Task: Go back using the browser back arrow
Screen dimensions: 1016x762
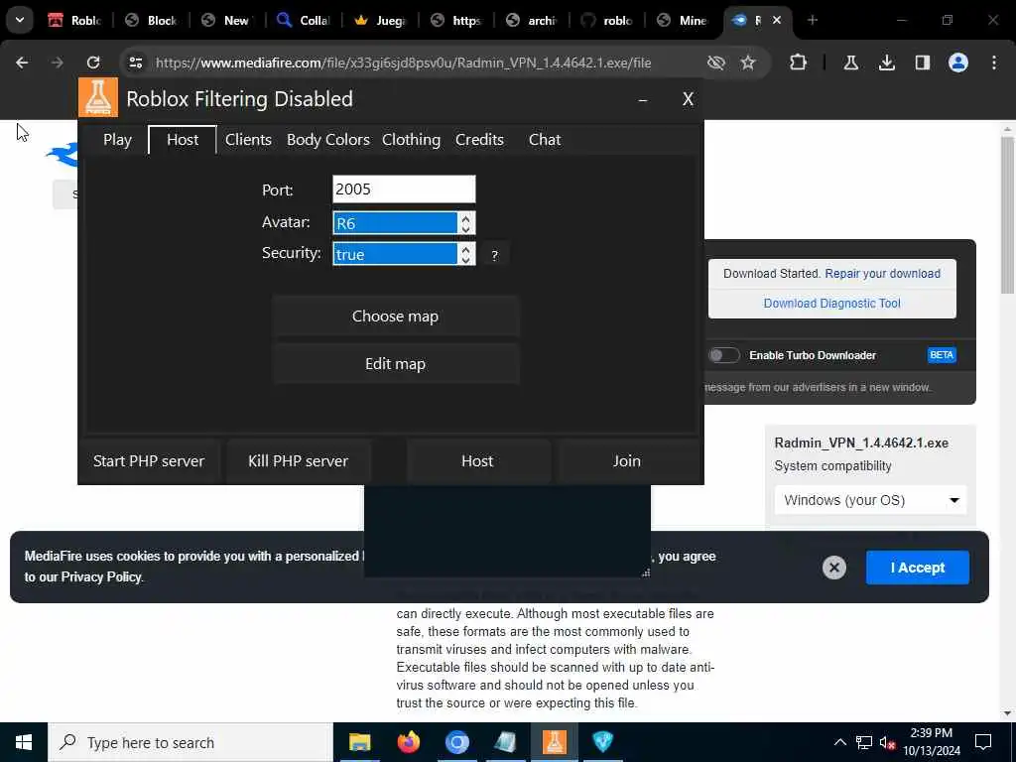Action: coord(22,63)
